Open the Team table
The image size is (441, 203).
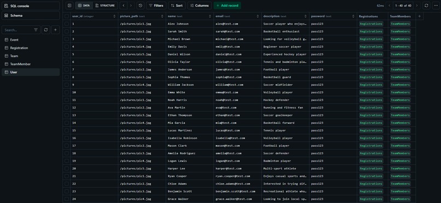tap(31, 56)
